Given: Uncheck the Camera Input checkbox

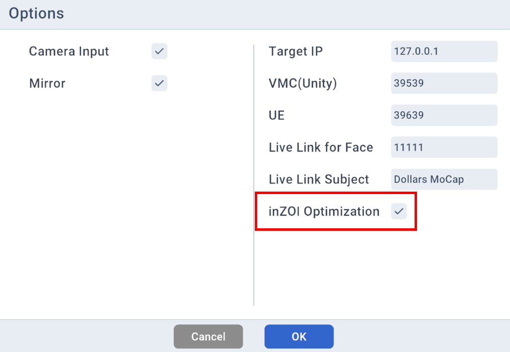Looking at the screenshot, I should pyautogui.click(x=159, y=51).
